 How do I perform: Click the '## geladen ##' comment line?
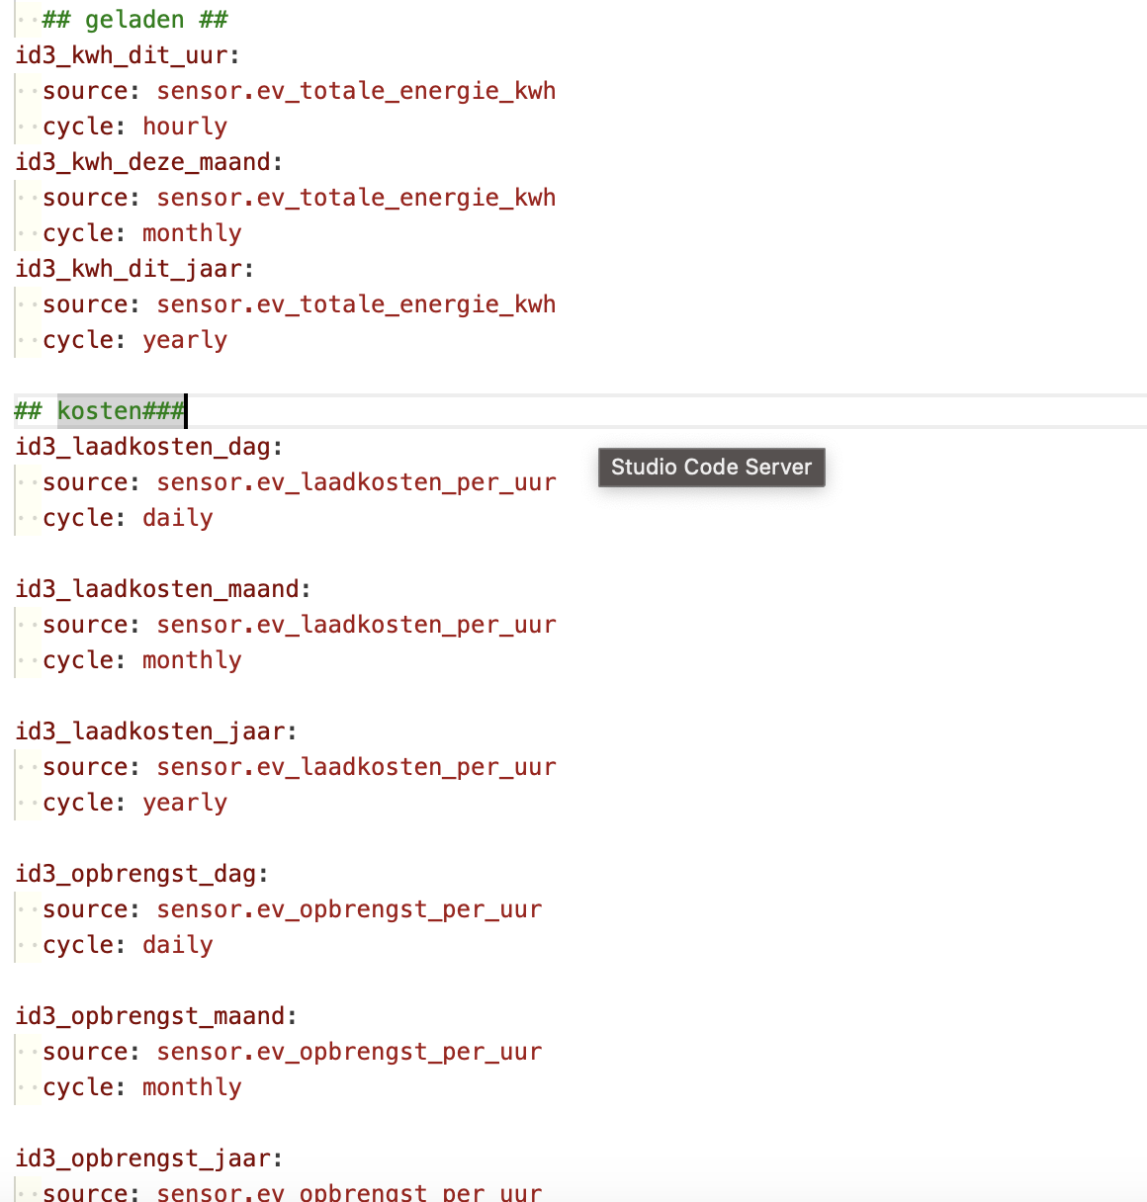click(134, 20)
